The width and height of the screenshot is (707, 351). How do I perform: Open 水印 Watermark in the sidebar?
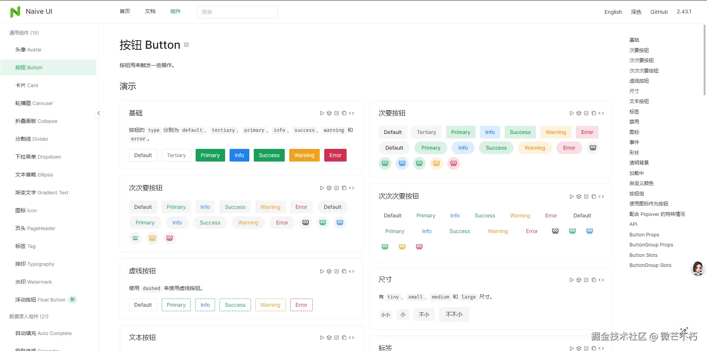pyautogui.click(x=48, y=282)
